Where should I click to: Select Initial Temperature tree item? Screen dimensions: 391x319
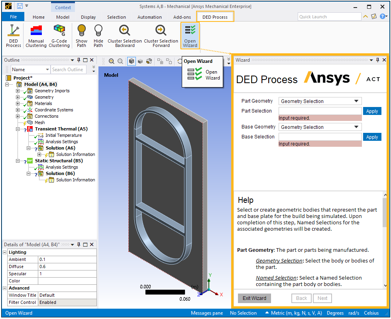tap(64, 135)
